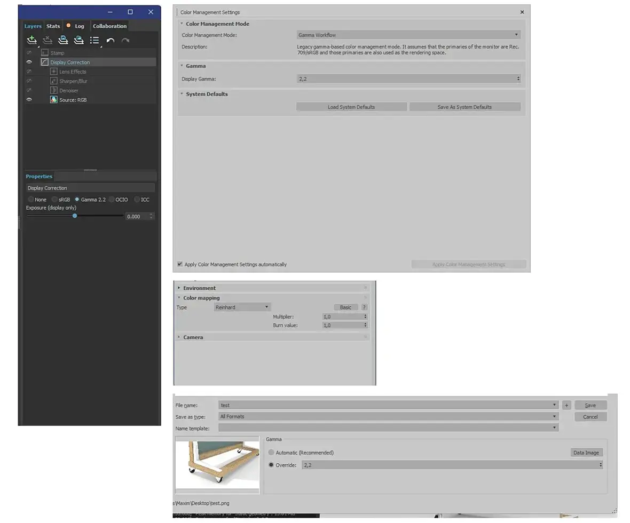Click the Burn value spinner
The height and width of the screenshot is (523, 630).
[x=365, y=326]
